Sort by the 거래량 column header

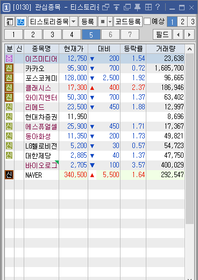click(x=166, y=49)
